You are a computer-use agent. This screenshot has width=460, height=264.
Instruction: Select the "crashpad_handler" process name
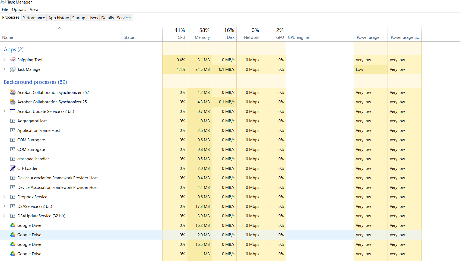[x=33, y=159]
